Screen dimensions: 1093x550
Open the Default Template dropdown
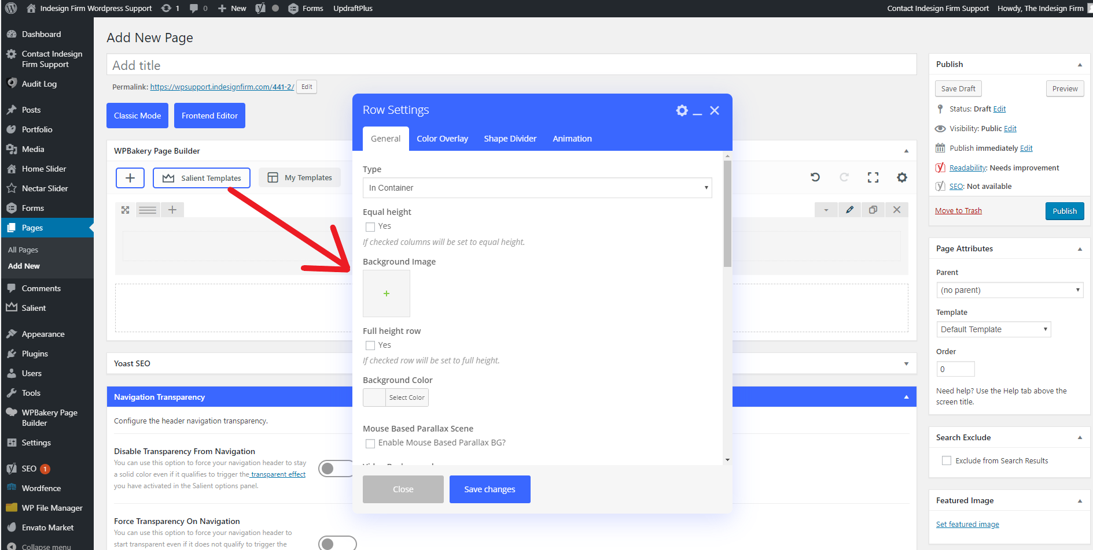tap(993, 329)
